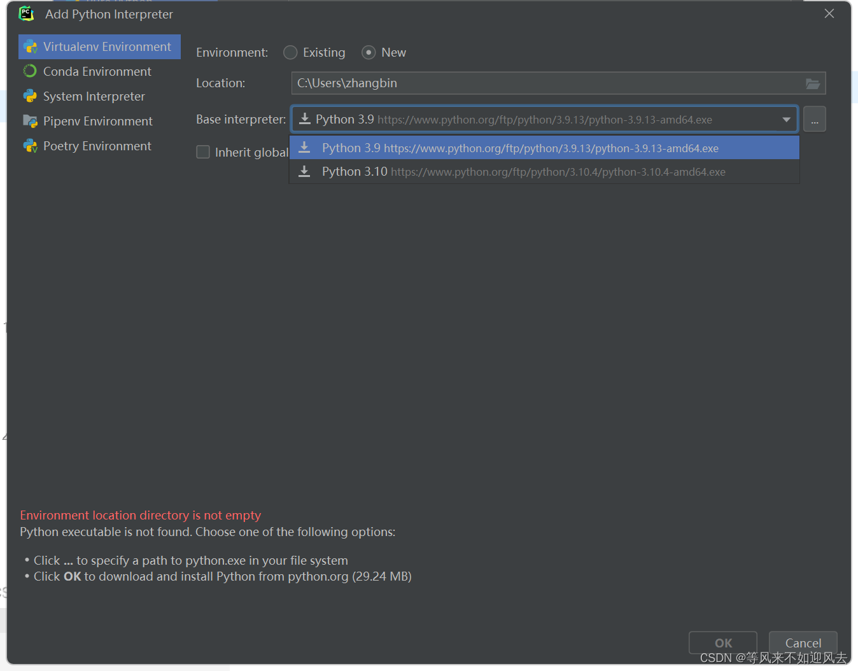Open the ... browse button for interpreter path
The width and height of the screenshot is (858, 671).
815,119
